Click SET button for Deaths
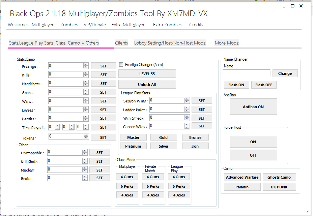The height and width of the screenshot is (216, 313). pos(104,118)
